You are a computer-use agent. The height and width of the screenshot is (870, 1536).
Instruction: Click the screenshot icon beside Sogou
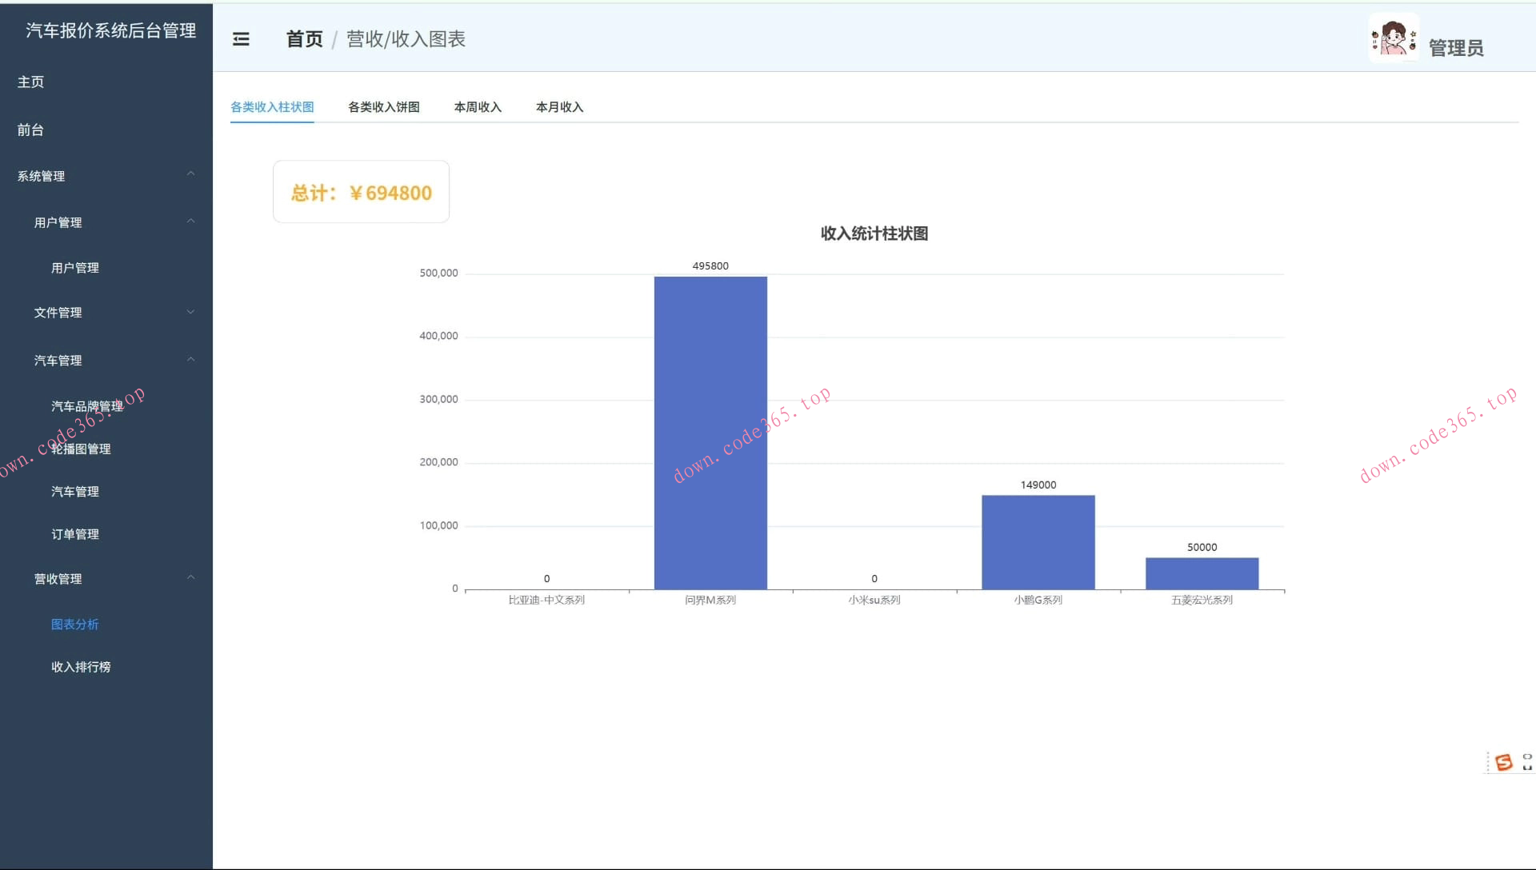click(1527, 762)
